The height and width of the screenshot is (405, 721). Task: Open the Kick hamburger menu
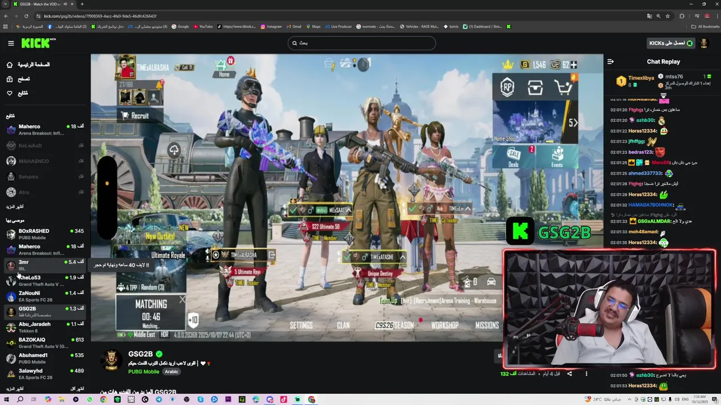click(11, 43)
